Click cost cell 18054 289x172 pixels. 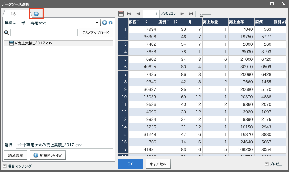(x=264, y=149)
